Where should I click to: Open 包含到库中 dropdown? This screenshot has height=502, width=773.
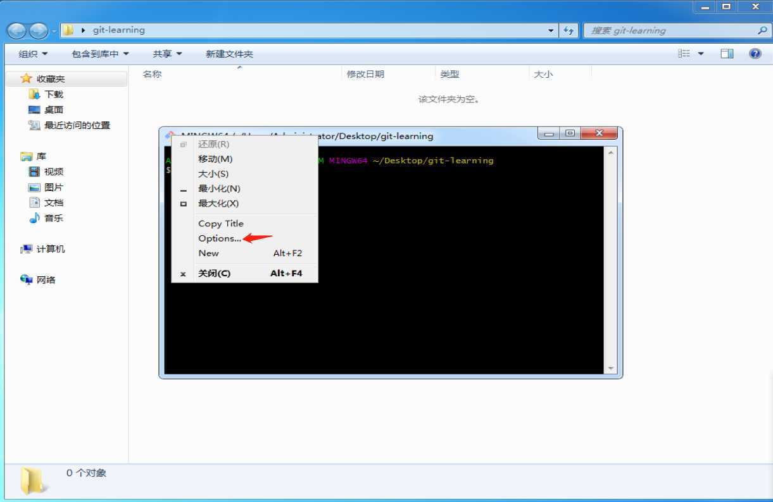[x=100, y=54]
